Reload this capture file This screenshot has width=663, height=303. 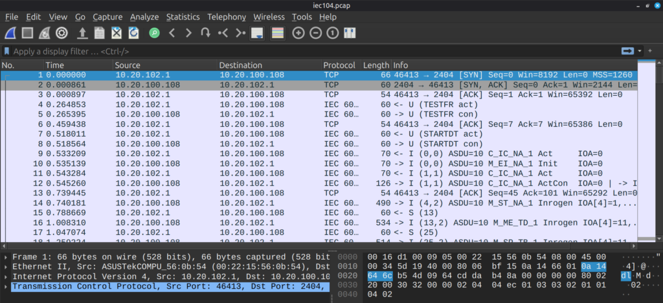133,33
